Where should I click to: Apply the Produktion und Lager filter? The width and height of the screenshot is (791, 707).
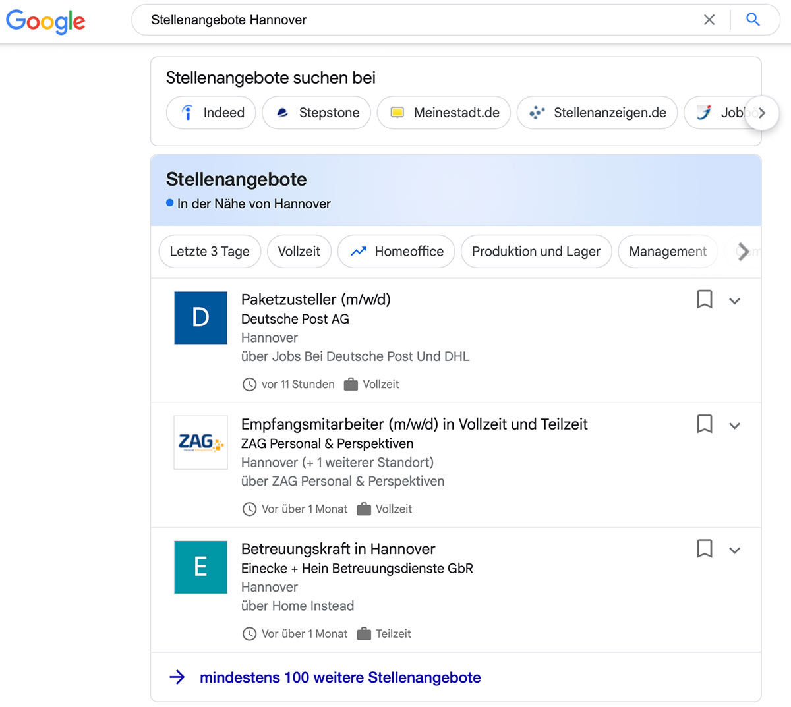click(537, 252)
